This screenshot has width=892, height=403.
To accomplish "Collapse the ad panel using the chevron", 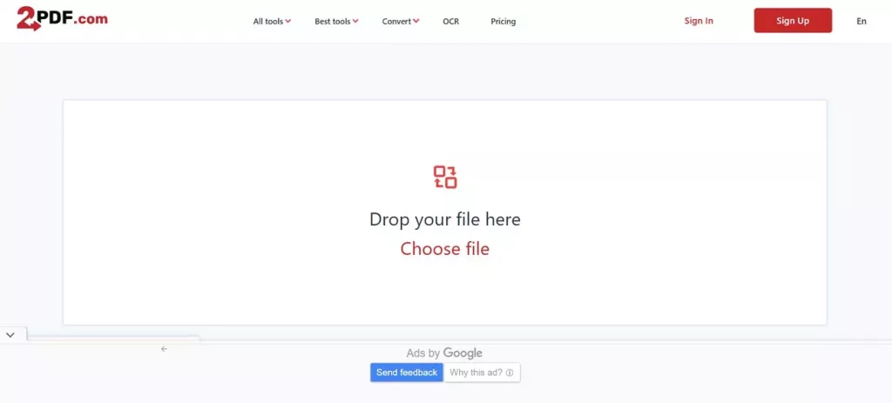I will click(x=10, y=335).
